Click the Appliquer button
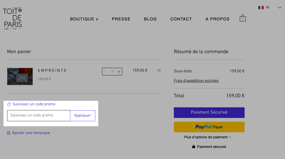The width and height of the screenshot is (285, 159). coord(83,116)
